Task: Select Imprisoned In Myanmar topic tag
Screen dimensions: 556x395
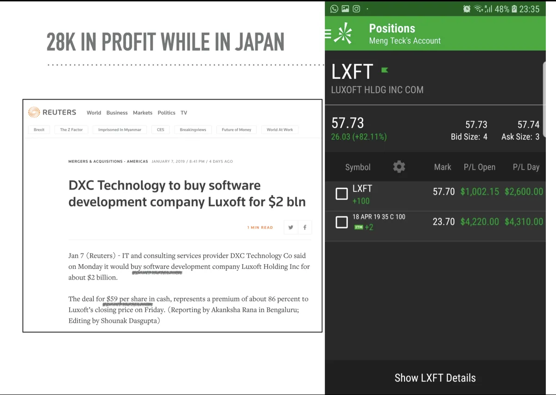Action: tap(120, 130)
